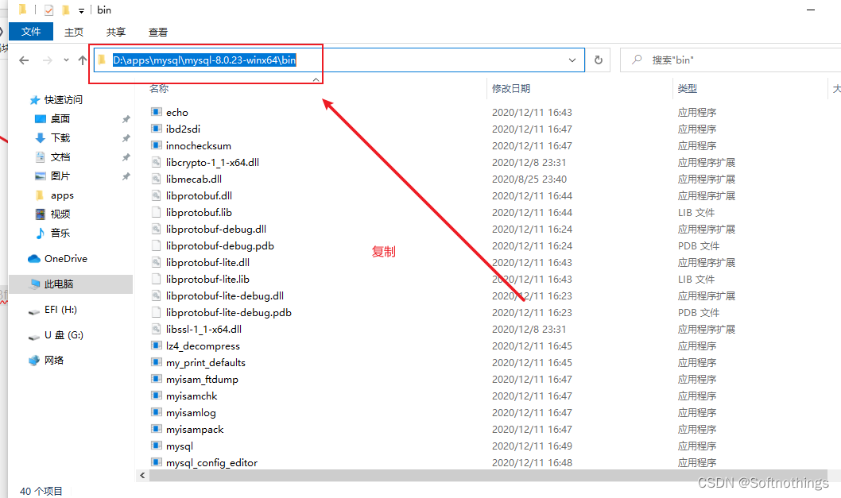Sort by 修改日期 column header
The image size is (841, 498).
coord(511,88)
